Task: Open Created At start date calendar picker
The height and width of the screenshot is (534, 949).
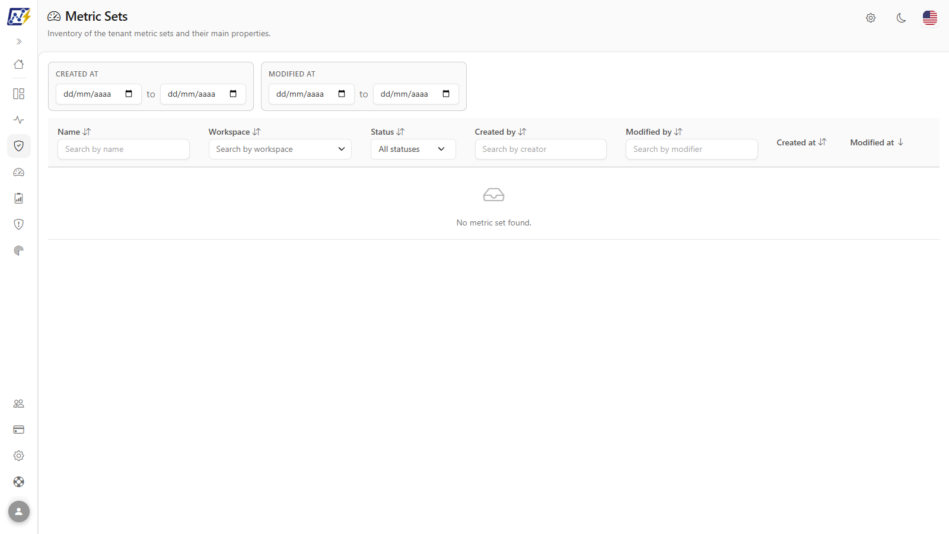Action: pyautogui.click(x=129, y=94)
